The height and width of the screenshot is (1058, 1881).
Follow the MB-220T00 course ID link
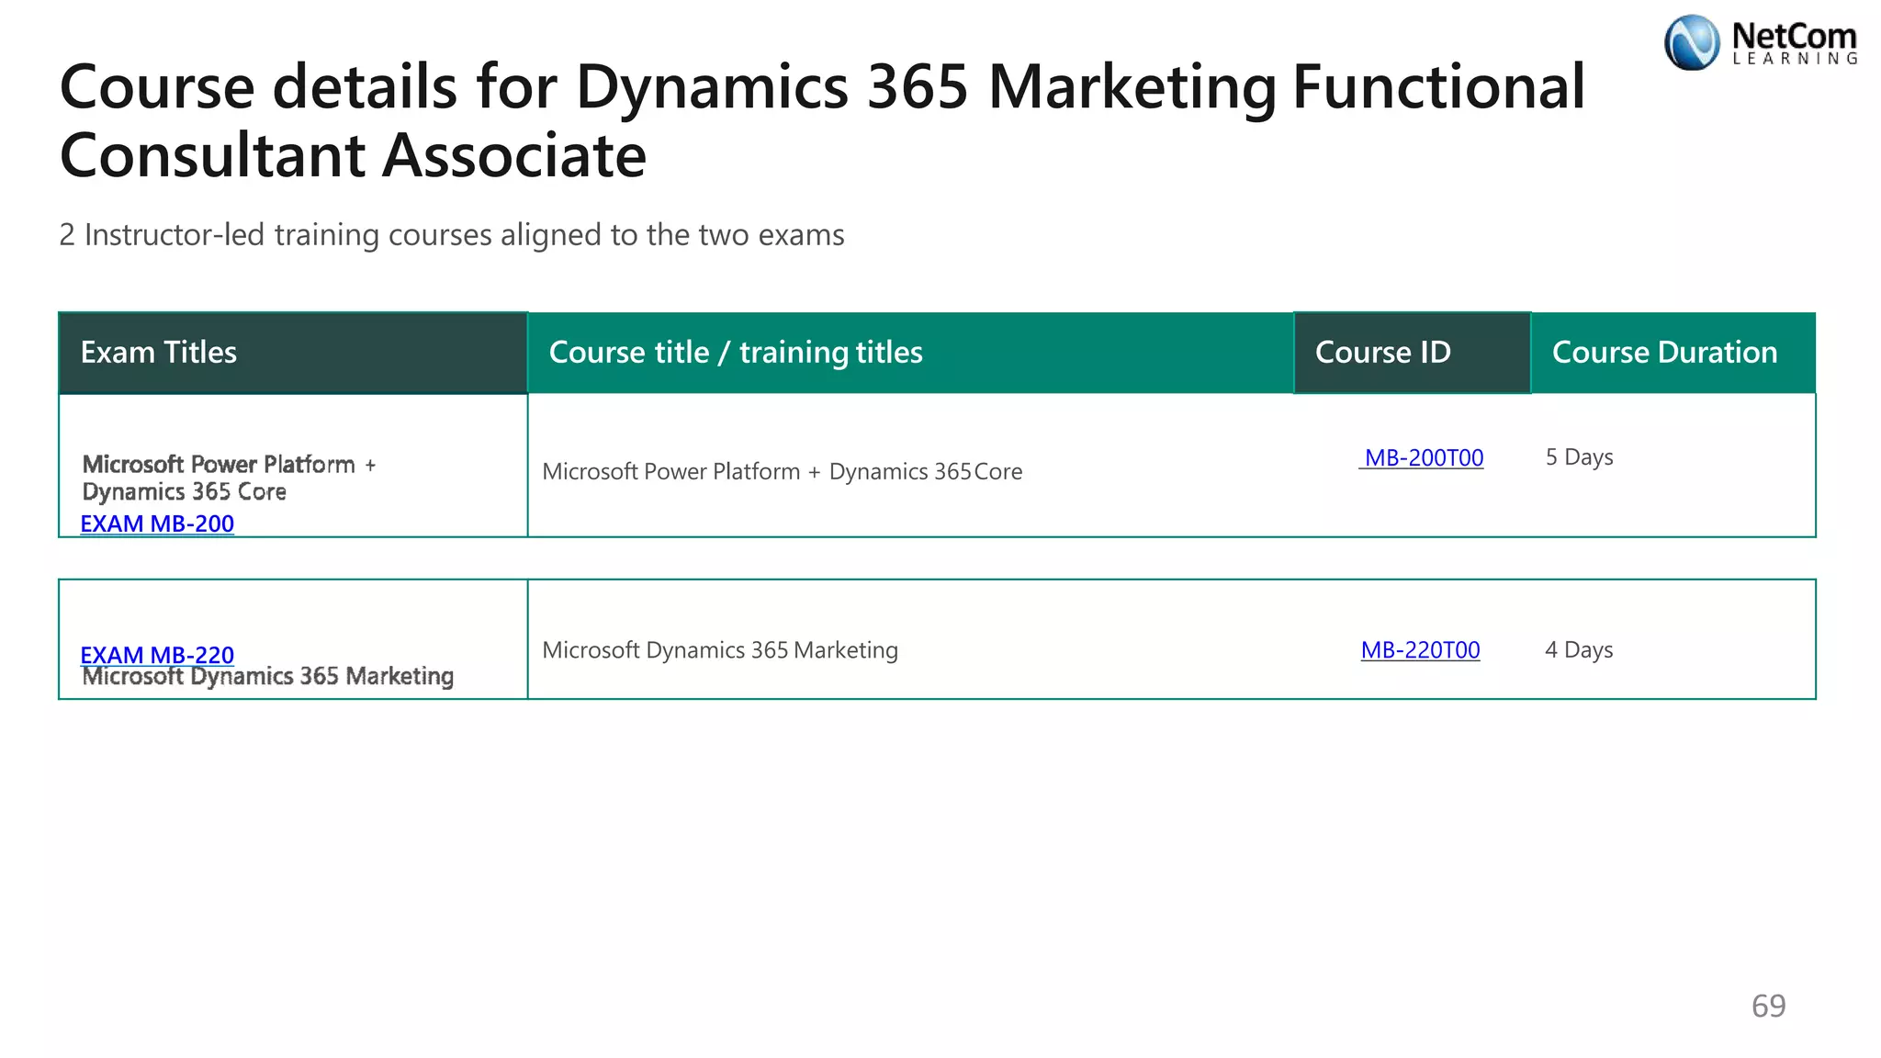coord(1420,650)
